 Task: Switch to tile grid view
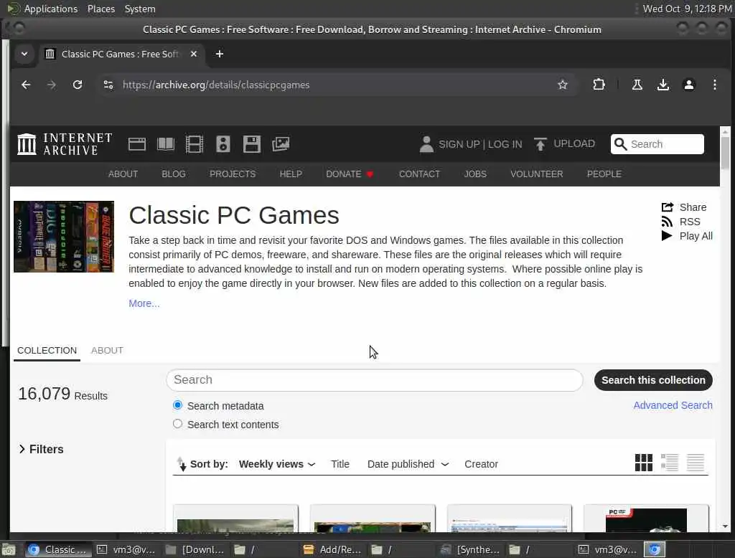click(x=644, y=463)
